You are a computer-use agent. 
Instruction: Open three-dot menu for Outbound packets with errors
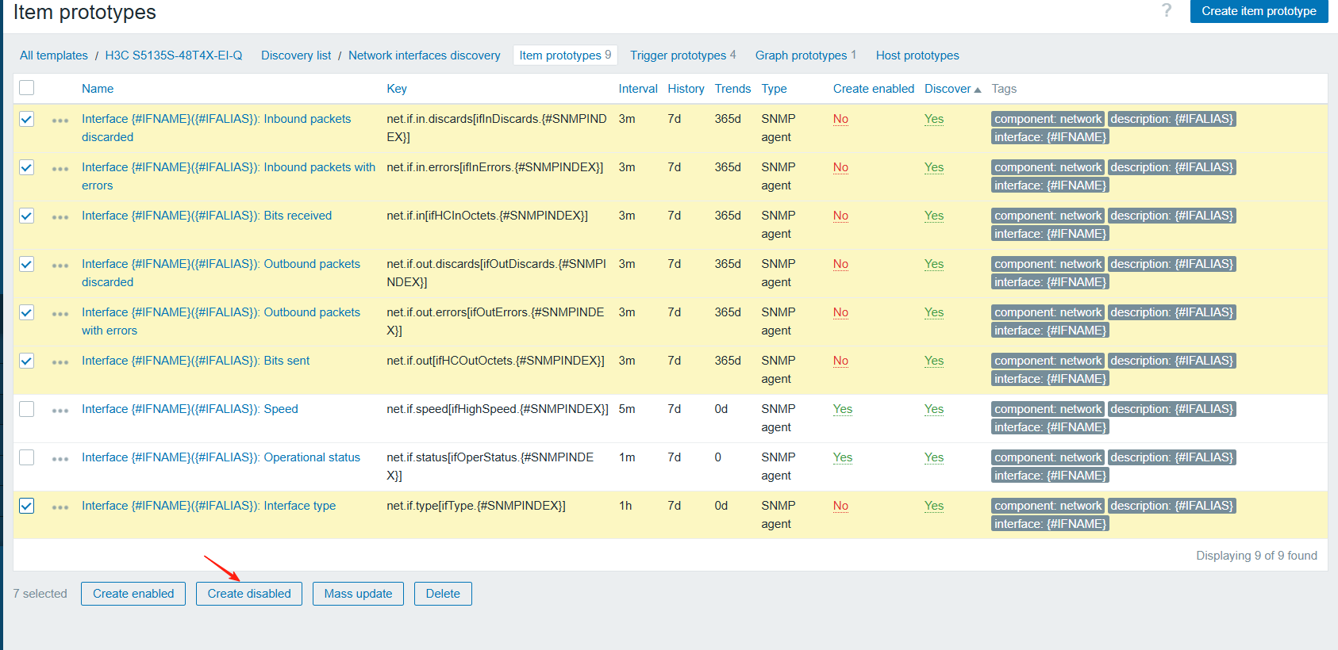click(60, 313)
